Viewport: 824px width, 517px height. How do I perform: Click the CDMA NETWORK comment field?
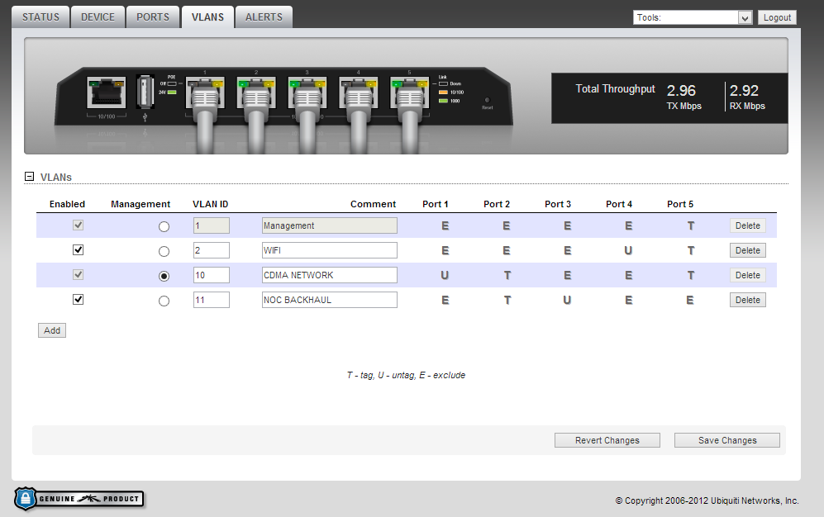[x=330, y=275]
